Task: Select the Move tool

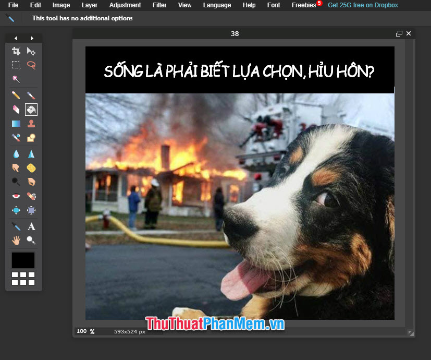Action: point(31,51)
